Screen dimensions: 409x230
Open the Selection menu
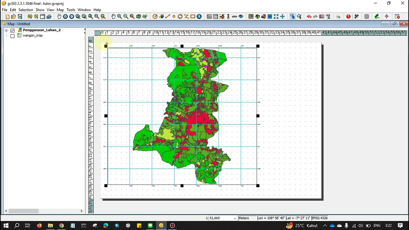click(26, 10)
